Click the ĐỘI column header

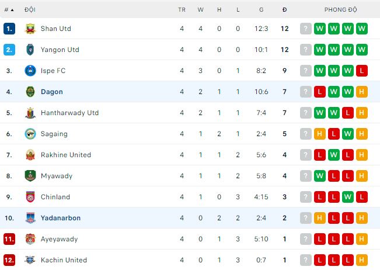[x=30, y=10]
